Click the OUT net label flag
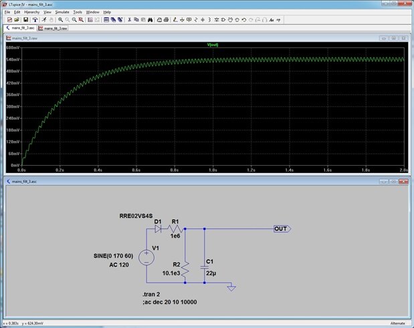Viewport: 414px width, 328px height. pos(282,229)
